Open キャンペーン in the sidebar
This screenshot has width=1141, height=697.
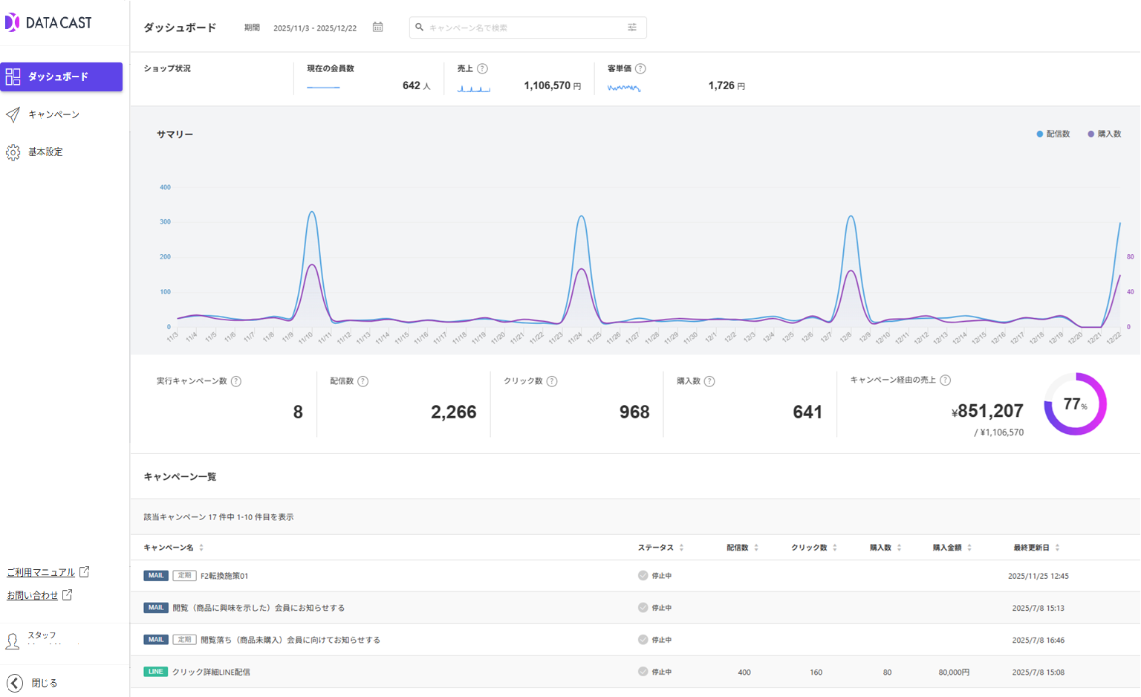coord(53,114)
